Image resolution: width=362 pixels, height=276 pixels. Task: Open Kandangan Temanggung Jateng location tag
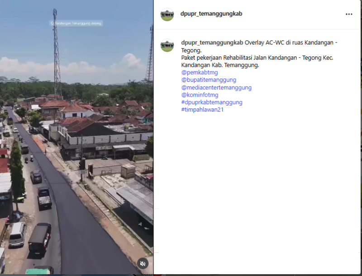pyautogui.click(x=78, y=23)
